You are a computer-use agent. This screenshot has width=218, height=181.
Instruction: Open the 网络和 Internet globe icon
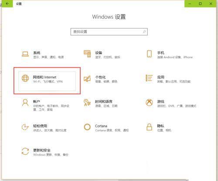pyautogui.click(x=25, y=78)
